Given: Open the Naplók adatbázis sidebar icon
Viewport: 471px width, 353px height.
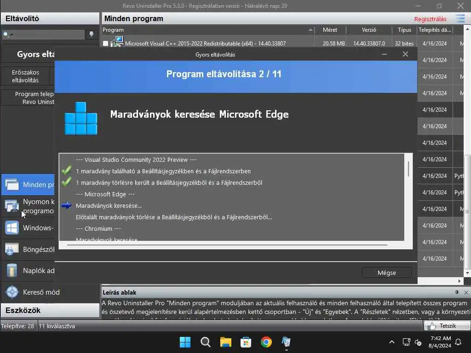Looking at the screenshot, I should point(12,270).
